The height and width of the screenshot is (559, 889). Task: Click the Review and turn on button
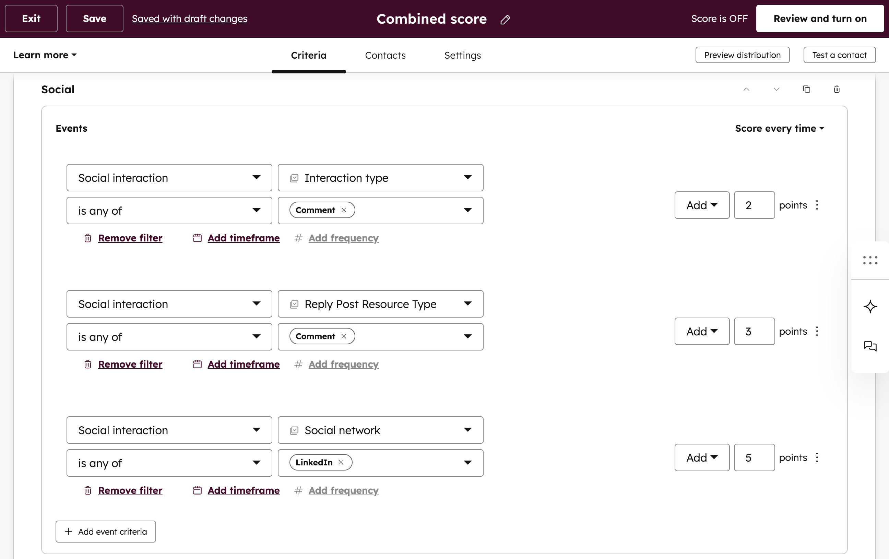click(x=820, y=19)
